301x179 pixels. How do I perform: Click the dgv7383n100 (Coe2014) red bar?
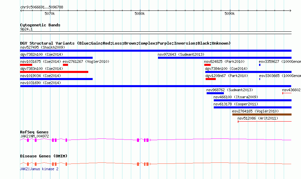[x=54, y=72]
